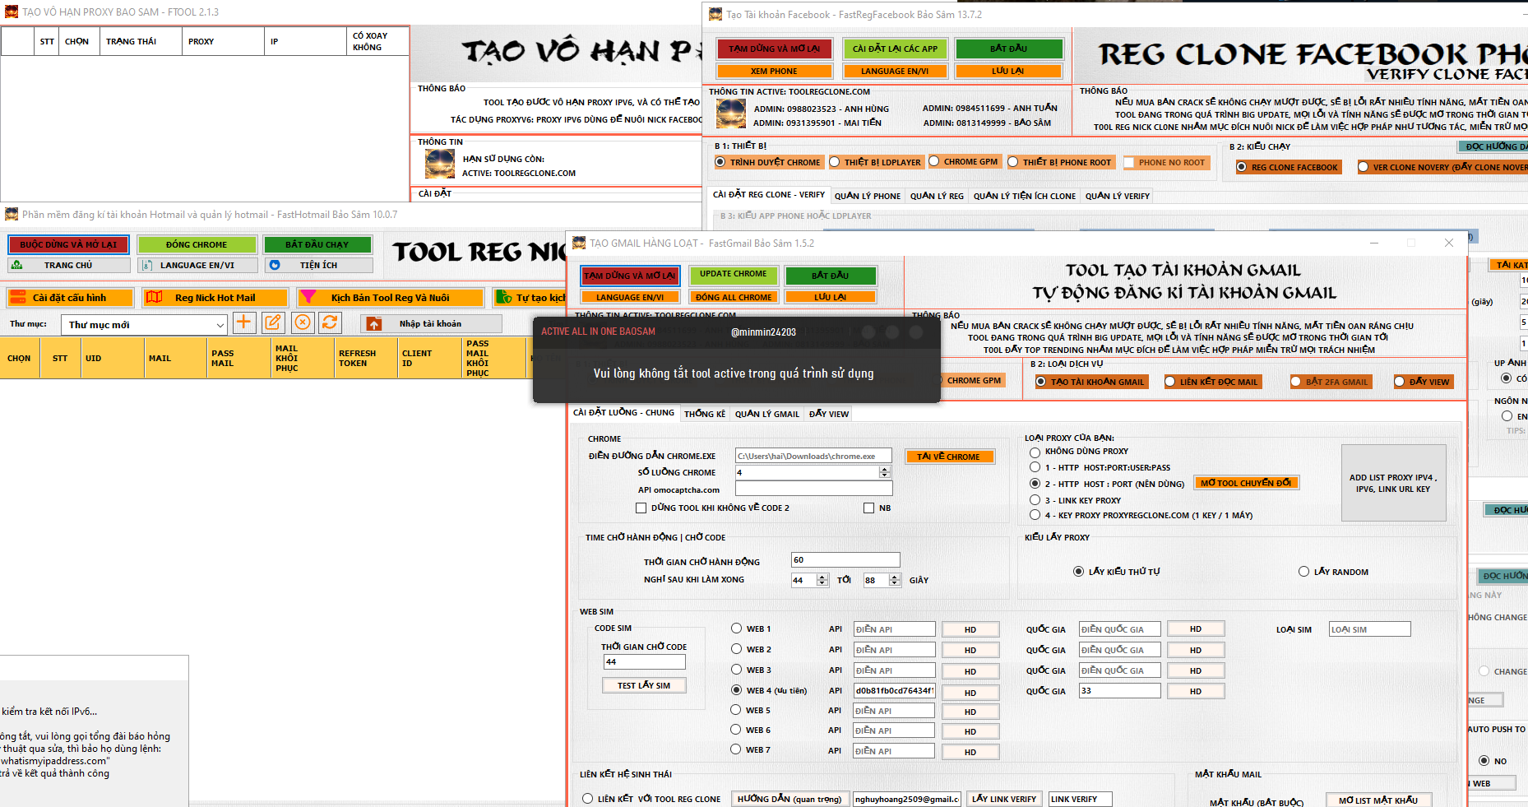Click the API omocaptcha.com input field

click(813, 489)
